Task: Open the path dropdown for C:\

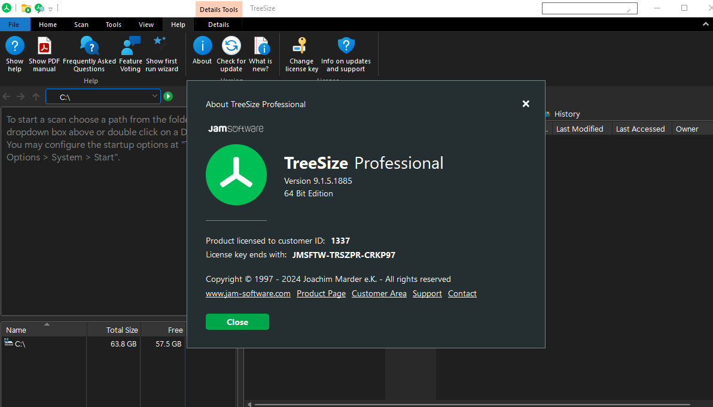Action: [x=154, y=96]
